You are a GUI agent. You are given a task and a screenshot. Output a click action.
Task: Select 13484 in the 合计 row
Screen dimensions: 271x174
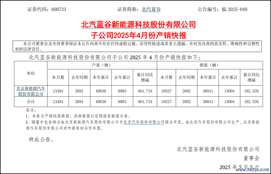[58, 102]
